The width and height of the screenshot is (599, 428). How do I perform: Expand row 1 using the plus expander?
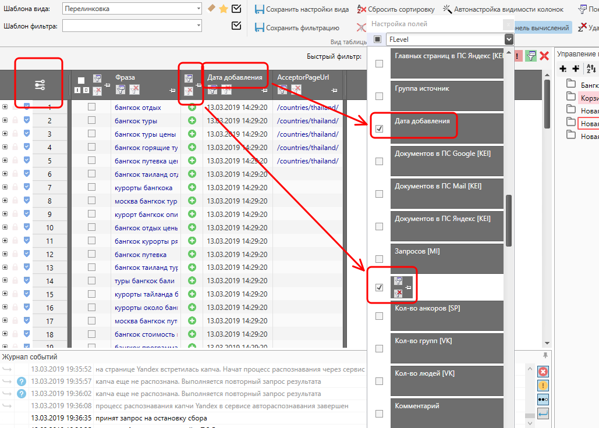[5, 107]
